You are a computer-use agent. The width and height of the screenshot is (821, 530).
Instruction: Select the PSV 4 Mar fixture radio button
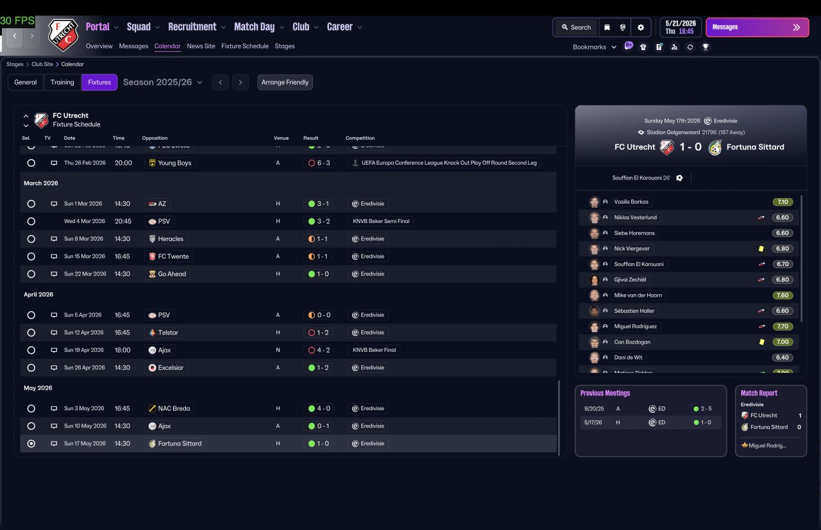(x=31, y=221)
